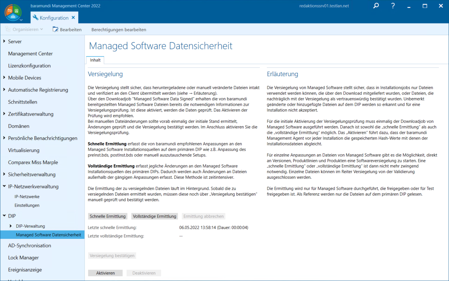449x281 pixels.
Task: Start the Vollständige Ermittlung scan
Action: (x=154, y=216)
